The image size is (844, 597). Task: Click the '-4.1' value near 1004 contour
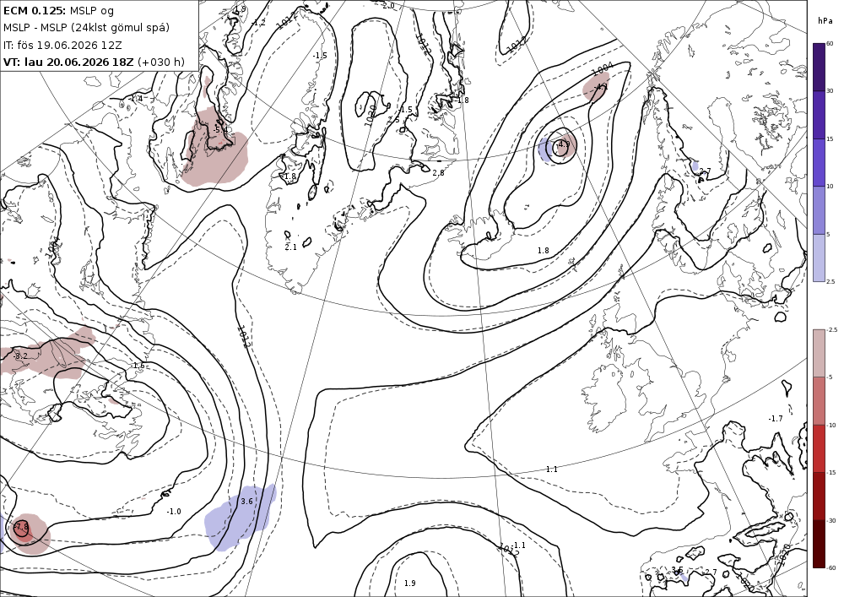point(601,87)
